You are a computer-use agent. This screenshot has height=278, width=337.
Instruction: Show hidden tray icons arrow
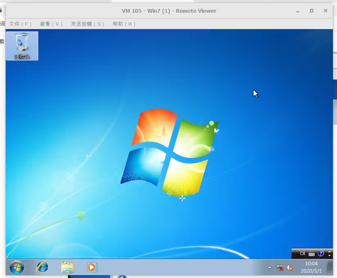tap(270, 268)
